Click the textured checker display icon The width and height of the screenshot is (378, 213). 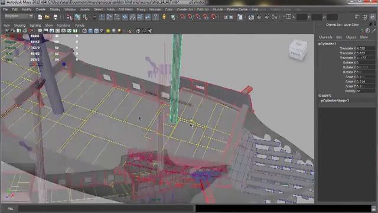click(102, 31)
